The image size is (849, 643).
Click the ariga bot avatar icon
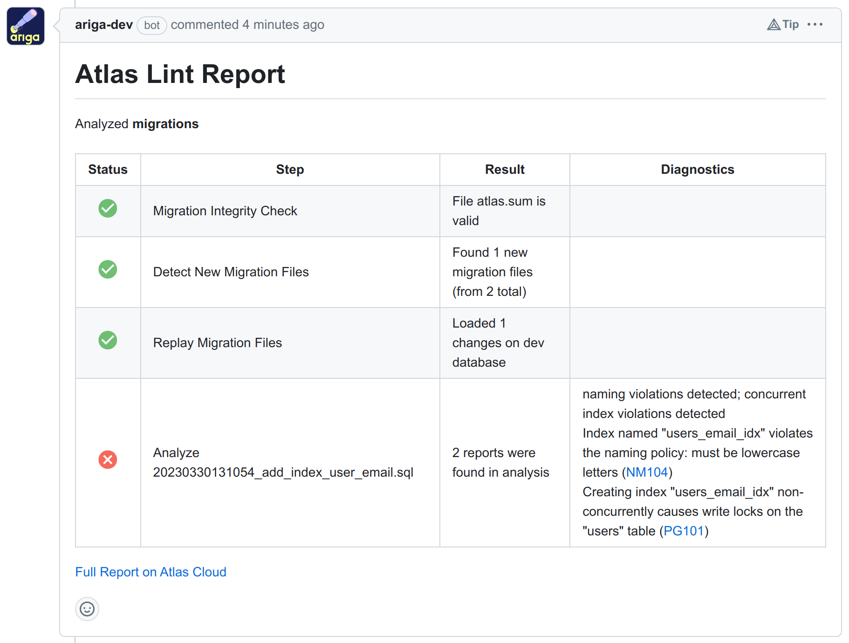pyautogui.click(x=25, y=26)
